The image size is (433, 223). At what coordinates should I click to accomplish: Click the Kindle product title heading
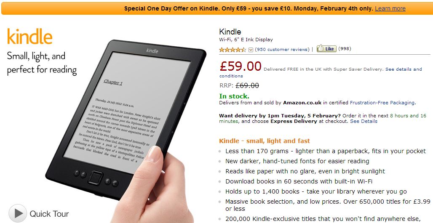click(x=230, y=32)
